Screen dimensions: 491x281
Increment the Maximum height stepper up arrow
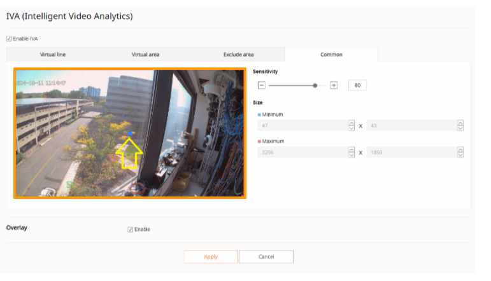click(460, 150)
